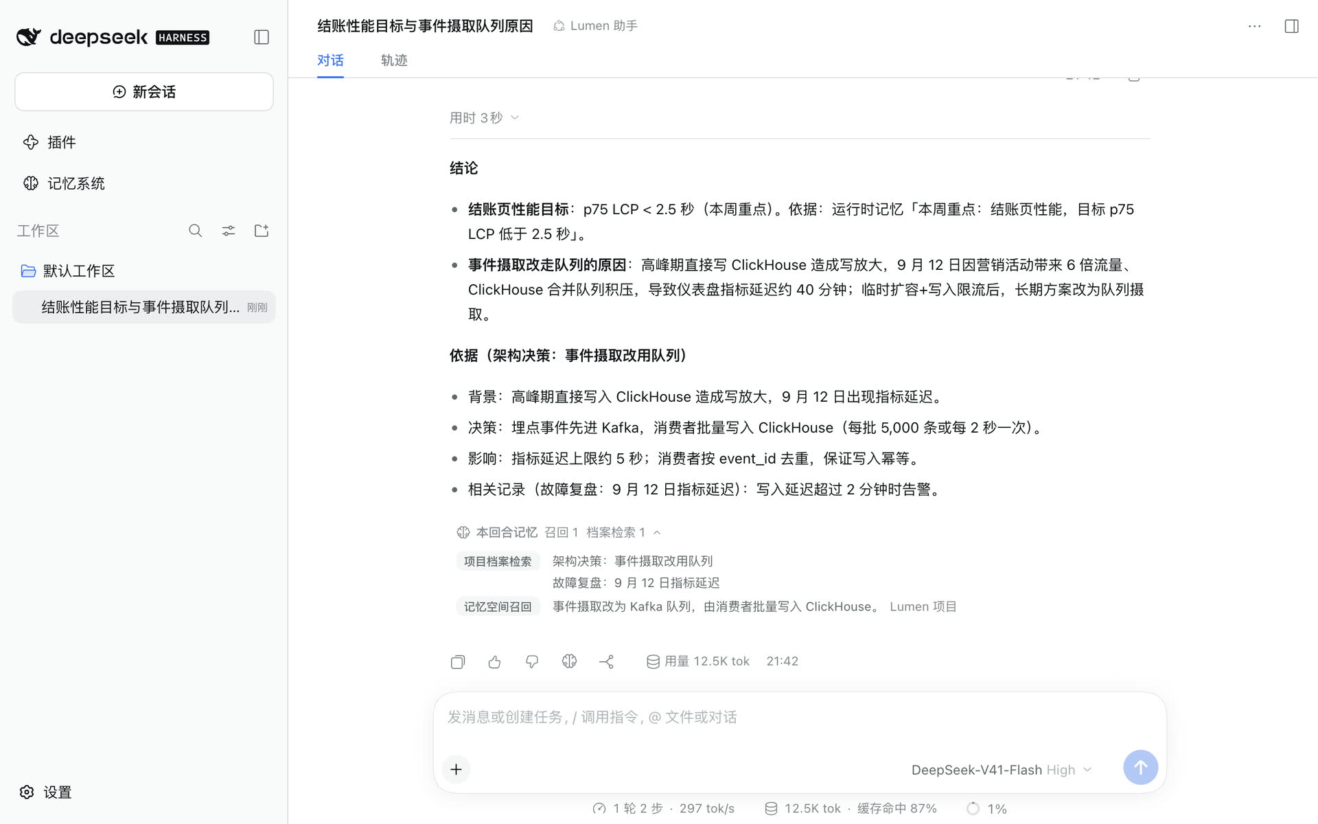Image resolution: width=1318 pixels, height=824 pixels.
Task: Click the 用量 12.5K tok usage indicator
Action: coord(697,661)
